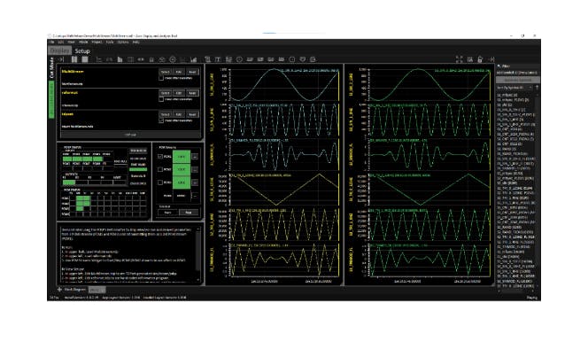The height and width of the screenshot is (357, 588).
Task: Click the top sine wave plot in left column
Action: coord(284,85)
